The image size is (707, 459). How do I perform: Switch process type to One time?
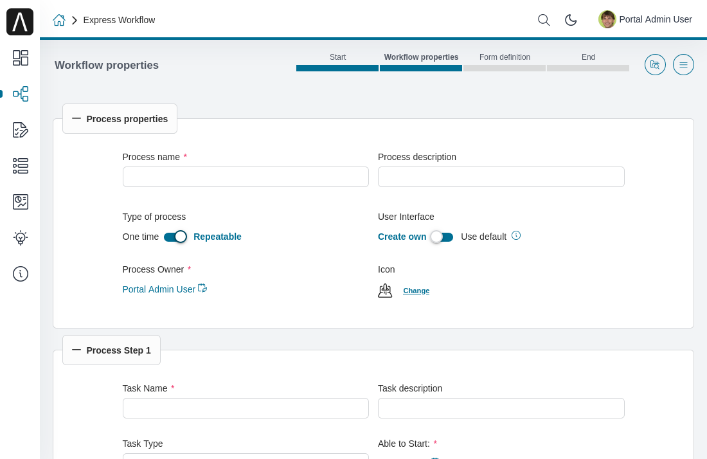140,237
